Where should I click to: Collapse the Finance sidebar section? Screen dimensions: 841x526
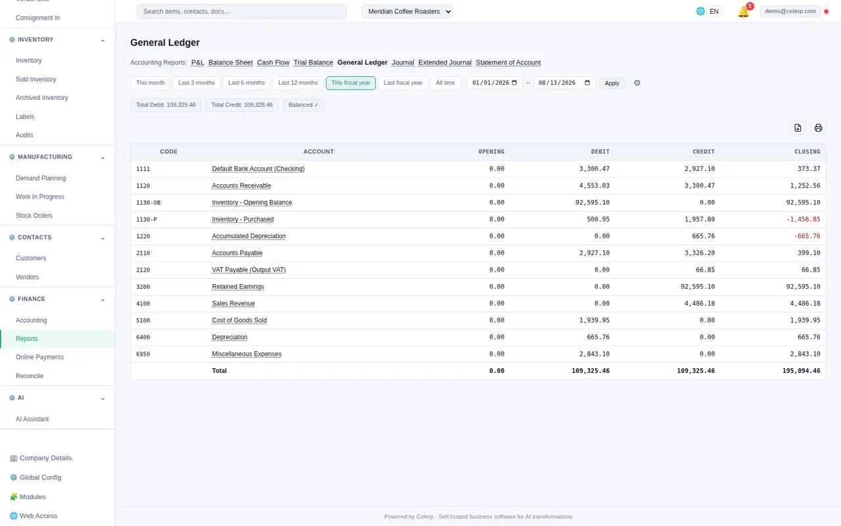click(x=102, y=299)
